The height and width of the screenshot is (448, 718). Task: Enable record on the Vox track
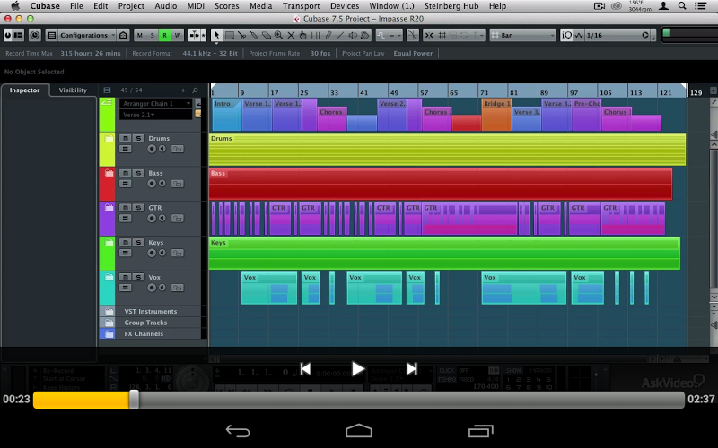[151, 287]
